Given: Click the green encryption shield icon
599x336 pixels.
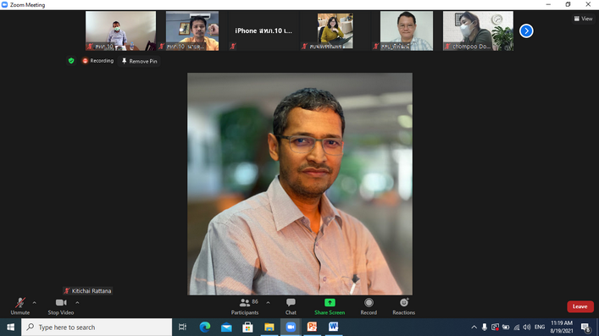Looking at the screenshot, I should 71,61.
